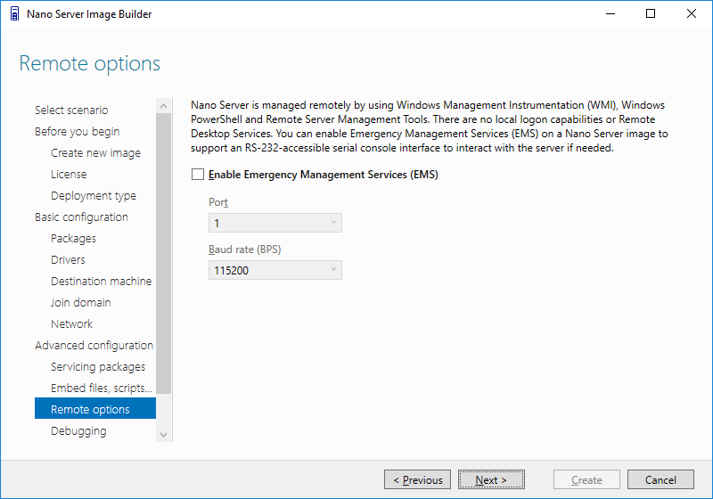Select Basic configuration in sidebar
This screenshot has width=713, height=499.
(x=81, y=217)
